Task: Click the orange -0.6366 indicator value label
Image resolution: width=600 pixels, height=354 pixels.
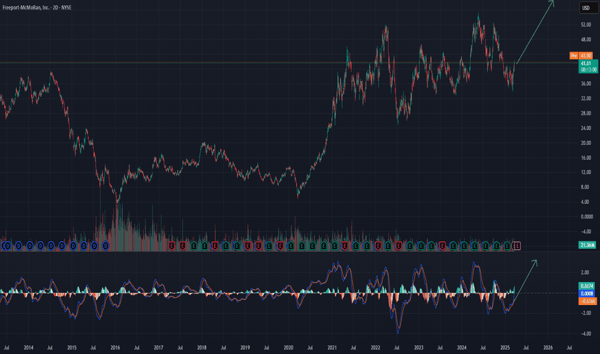Action: [x=588, y=301]
